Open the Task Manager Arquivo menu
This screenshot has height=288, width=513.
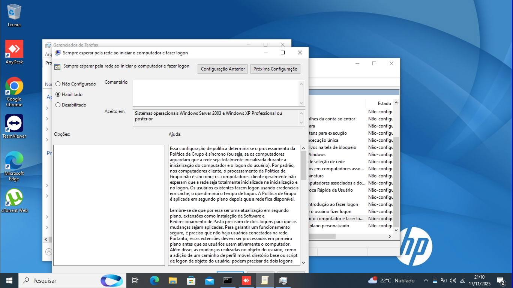point(48,54)
